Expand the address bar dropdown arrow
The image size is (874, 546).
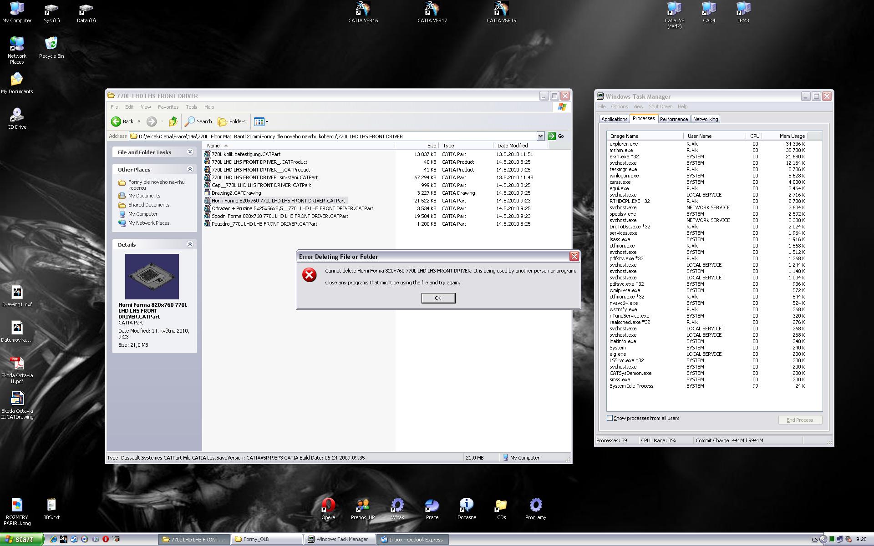(x=540, y=136)
